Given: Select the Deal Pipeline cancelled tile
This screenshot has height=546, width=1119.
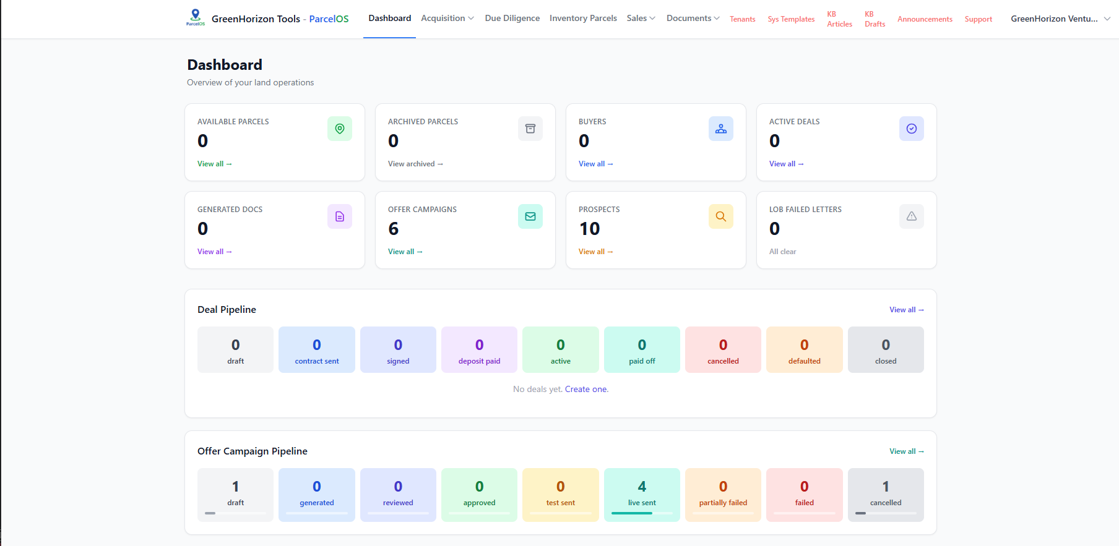Looking at the screenshot, I should 723,350.
